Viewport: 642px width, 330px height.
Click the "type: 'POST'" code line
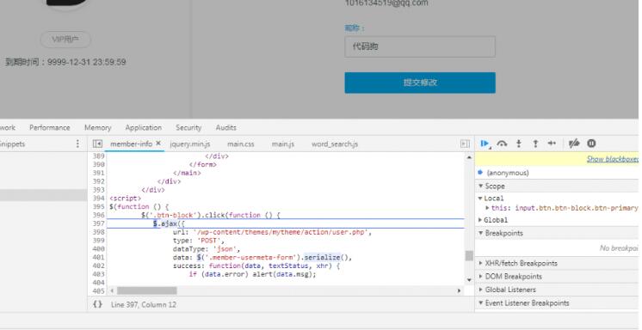[x=199, y=241]
